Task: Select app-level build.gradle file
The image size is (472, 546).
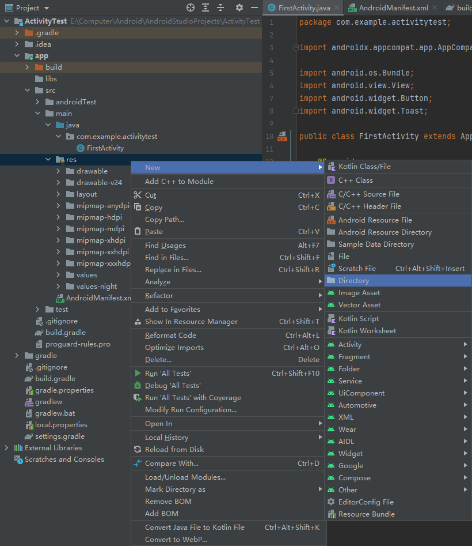Action: pyautogui.click(x=60, y=333)
